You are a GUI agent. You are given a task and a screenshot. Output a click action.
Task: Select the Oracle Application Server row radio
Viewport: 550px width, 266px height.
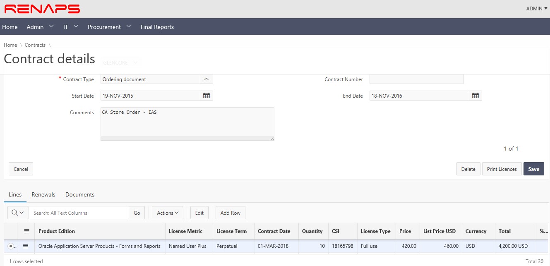11,246
